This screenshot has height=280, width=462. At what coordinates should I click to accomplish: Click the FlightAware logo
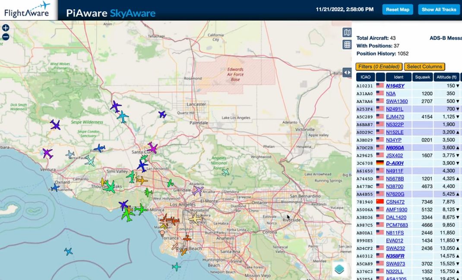click(27, 10)
